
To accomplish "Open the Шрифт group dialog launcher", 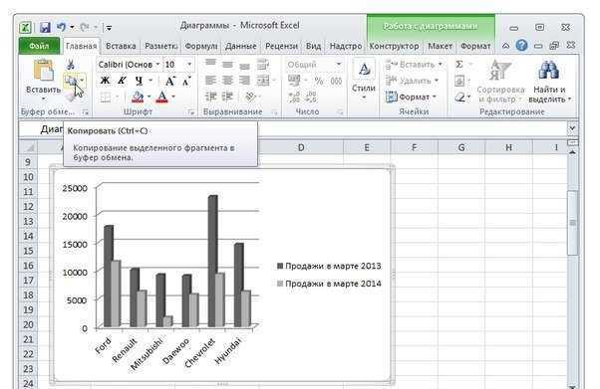I will click(x=191, y=112).
